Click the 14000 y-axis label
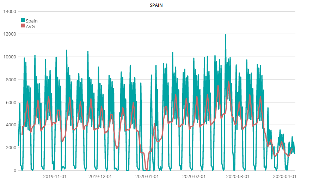Viewport: 313px width, 184px height. 10,12
